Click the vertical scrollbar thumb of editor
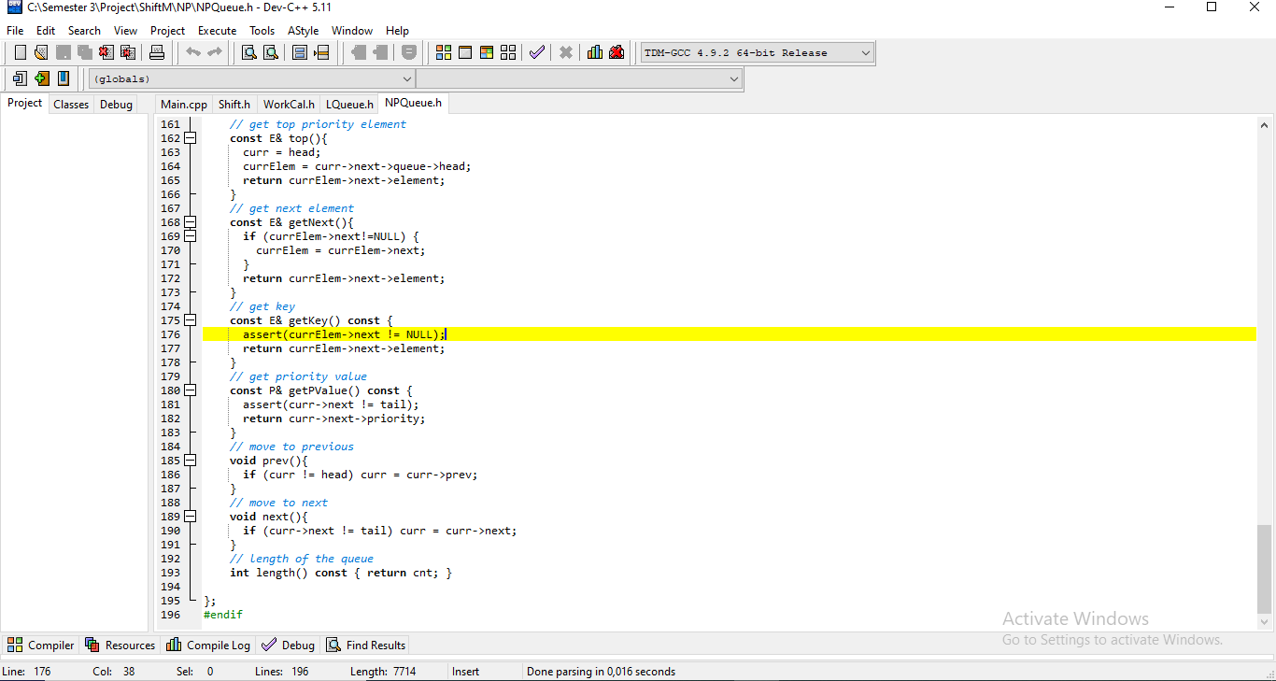This screenshot has height=681, width=1276. (1265, 567)
